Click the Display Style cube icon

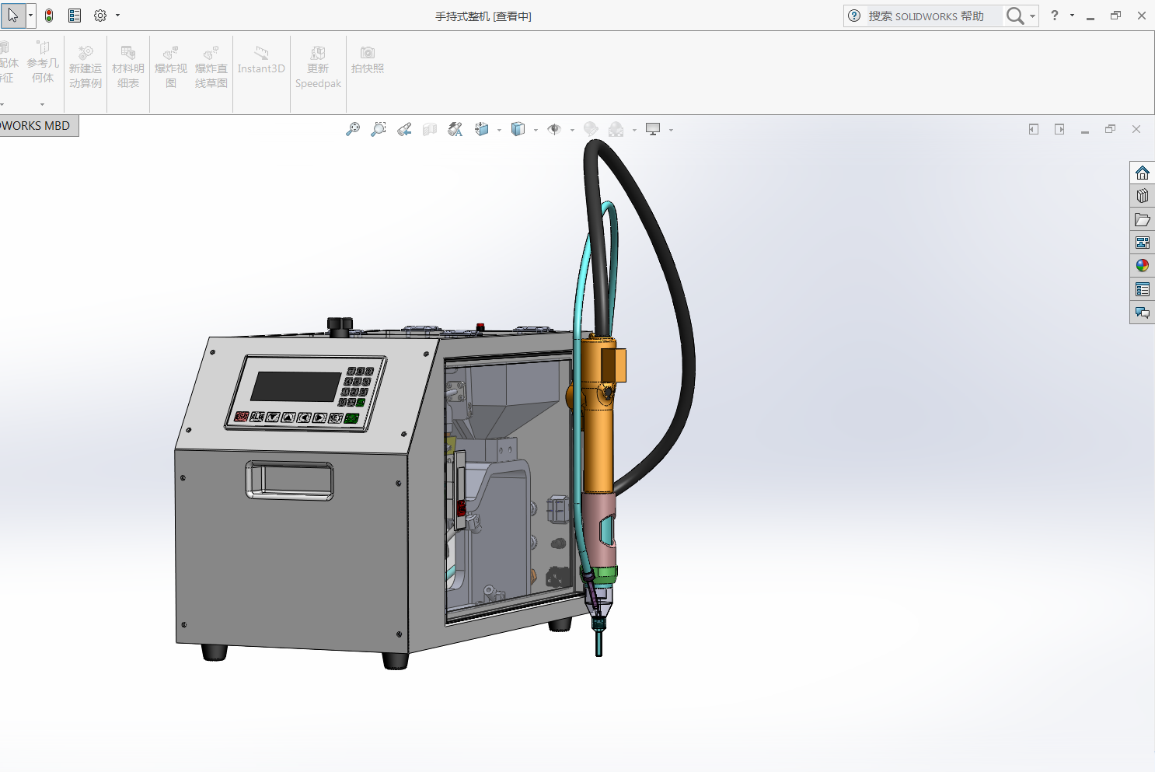coord(518,129)
